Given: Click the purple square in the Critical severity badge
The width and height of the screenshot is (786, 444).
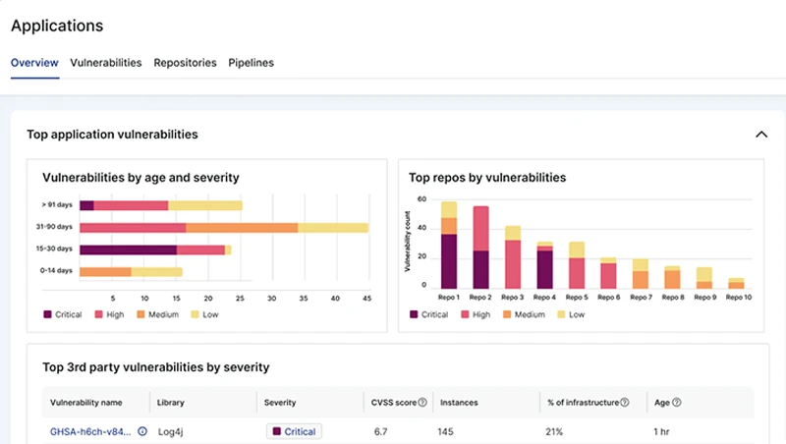Looking at the screenshot, I should (x=277, y=431).
